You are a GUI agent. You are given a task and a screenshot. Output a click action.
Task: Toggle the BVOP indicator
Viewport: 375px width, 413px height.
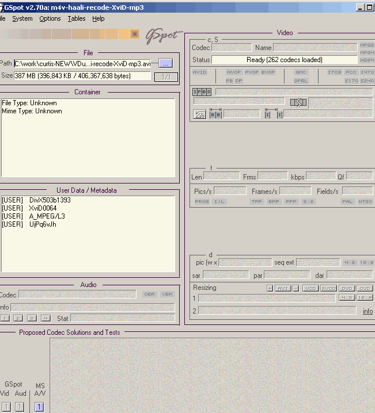(268, 72)
